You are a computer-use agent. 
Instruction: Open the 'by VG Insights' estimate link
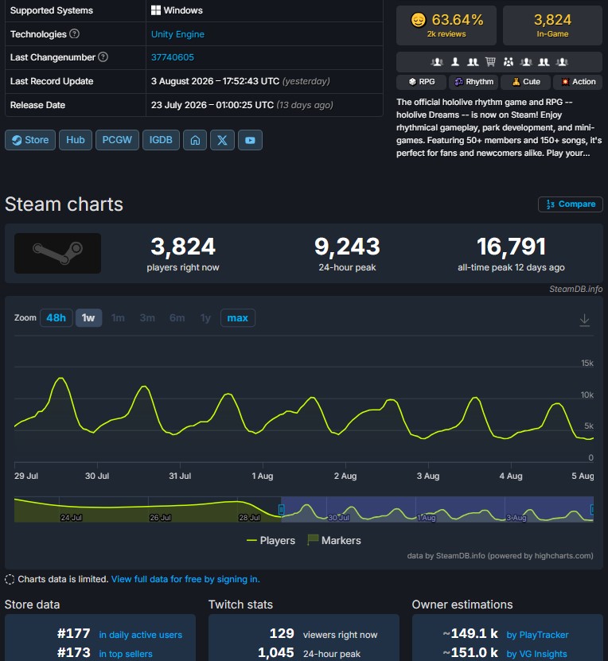pyautogui.click(x=536, y=654)
